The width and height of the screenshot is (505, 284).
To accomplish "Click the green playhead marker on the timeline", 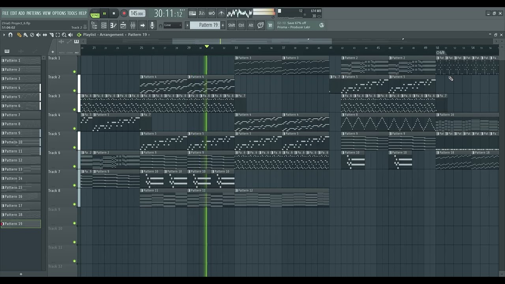I will click(x=207, y=47).
